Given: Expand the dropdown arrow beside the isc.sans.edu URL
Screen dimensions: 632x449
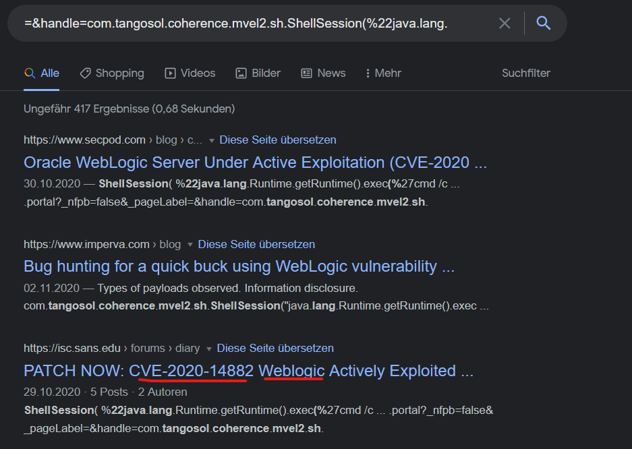Looking at the screenshot, I should 209,349.
